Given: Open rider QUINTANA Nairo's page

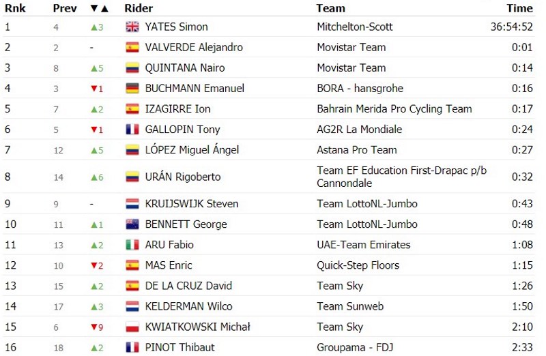Looking at the screenshot, I should (185, 68).
